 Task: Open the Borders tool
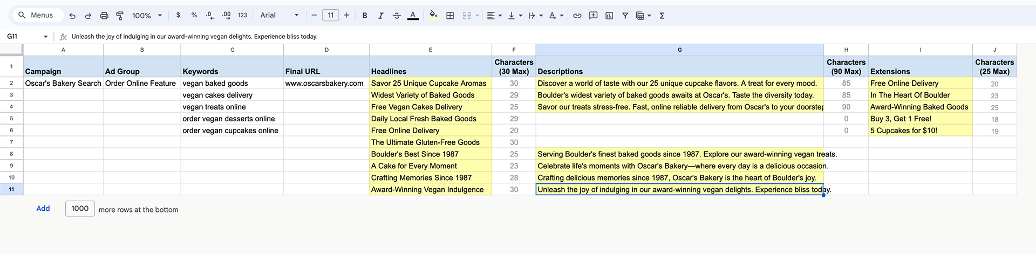click(450, 16)
